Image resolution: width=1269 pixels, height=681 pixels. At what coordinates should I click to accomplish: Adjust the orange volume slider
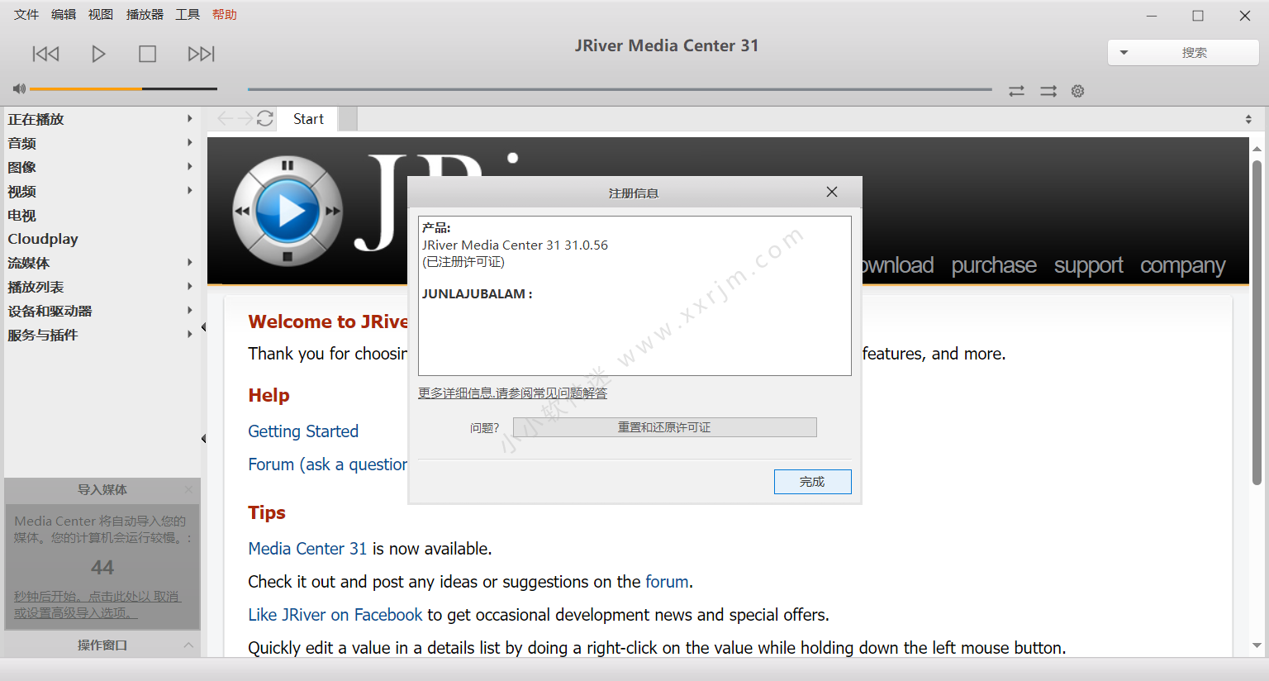pyautogui.click(x=123, y=88)
